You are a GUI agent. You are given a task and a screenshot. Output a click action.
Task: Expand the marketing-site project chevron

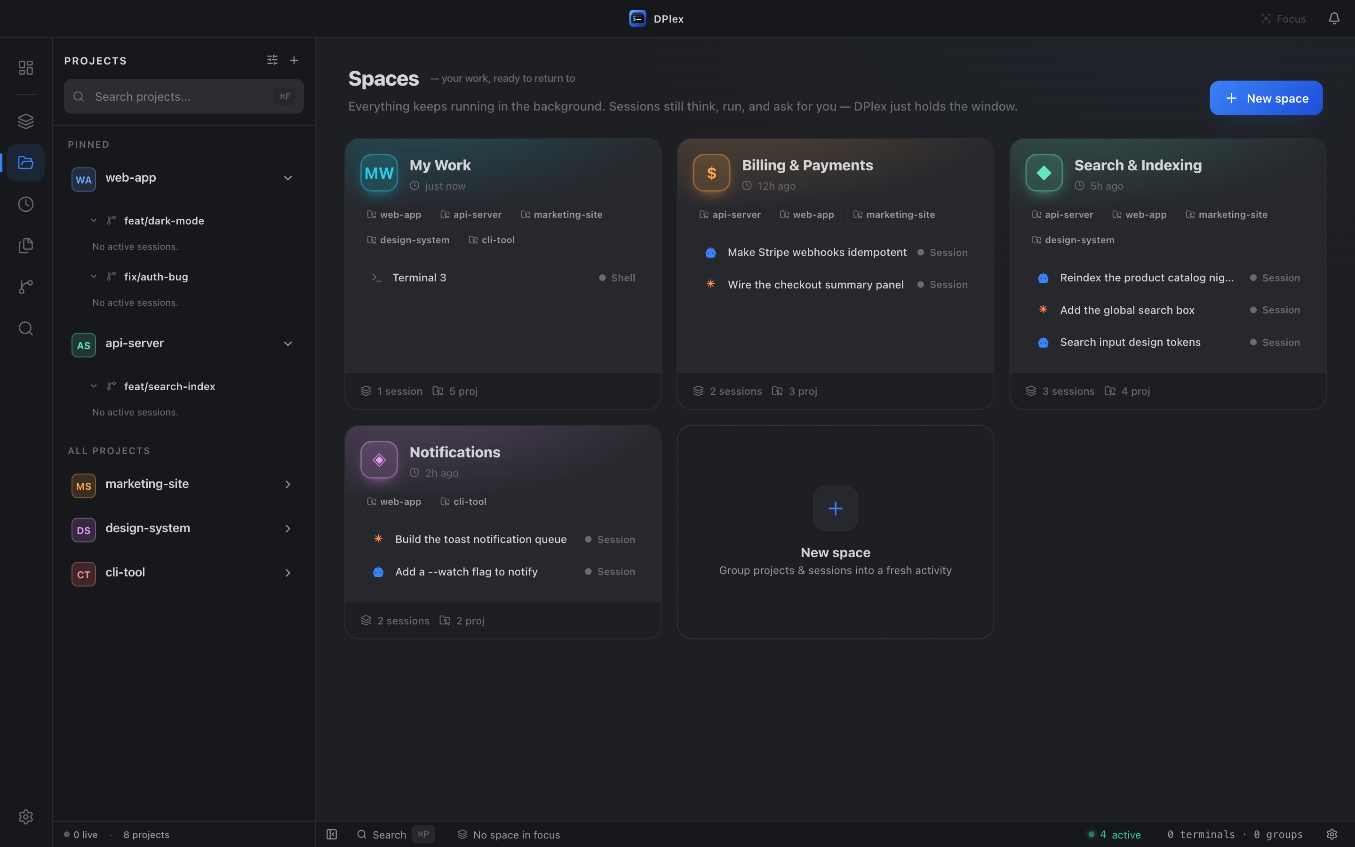pyautogui.click(x=288, y=485)
